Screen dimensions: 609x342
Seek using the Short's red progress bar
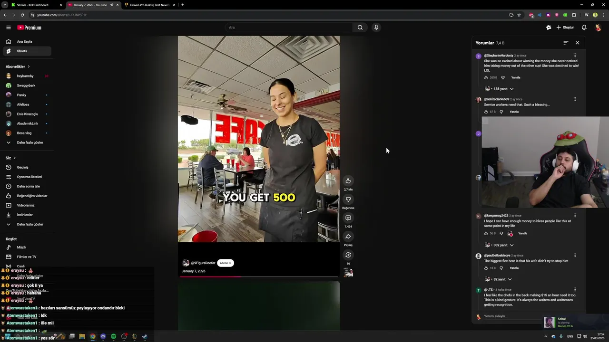[259, 276]
